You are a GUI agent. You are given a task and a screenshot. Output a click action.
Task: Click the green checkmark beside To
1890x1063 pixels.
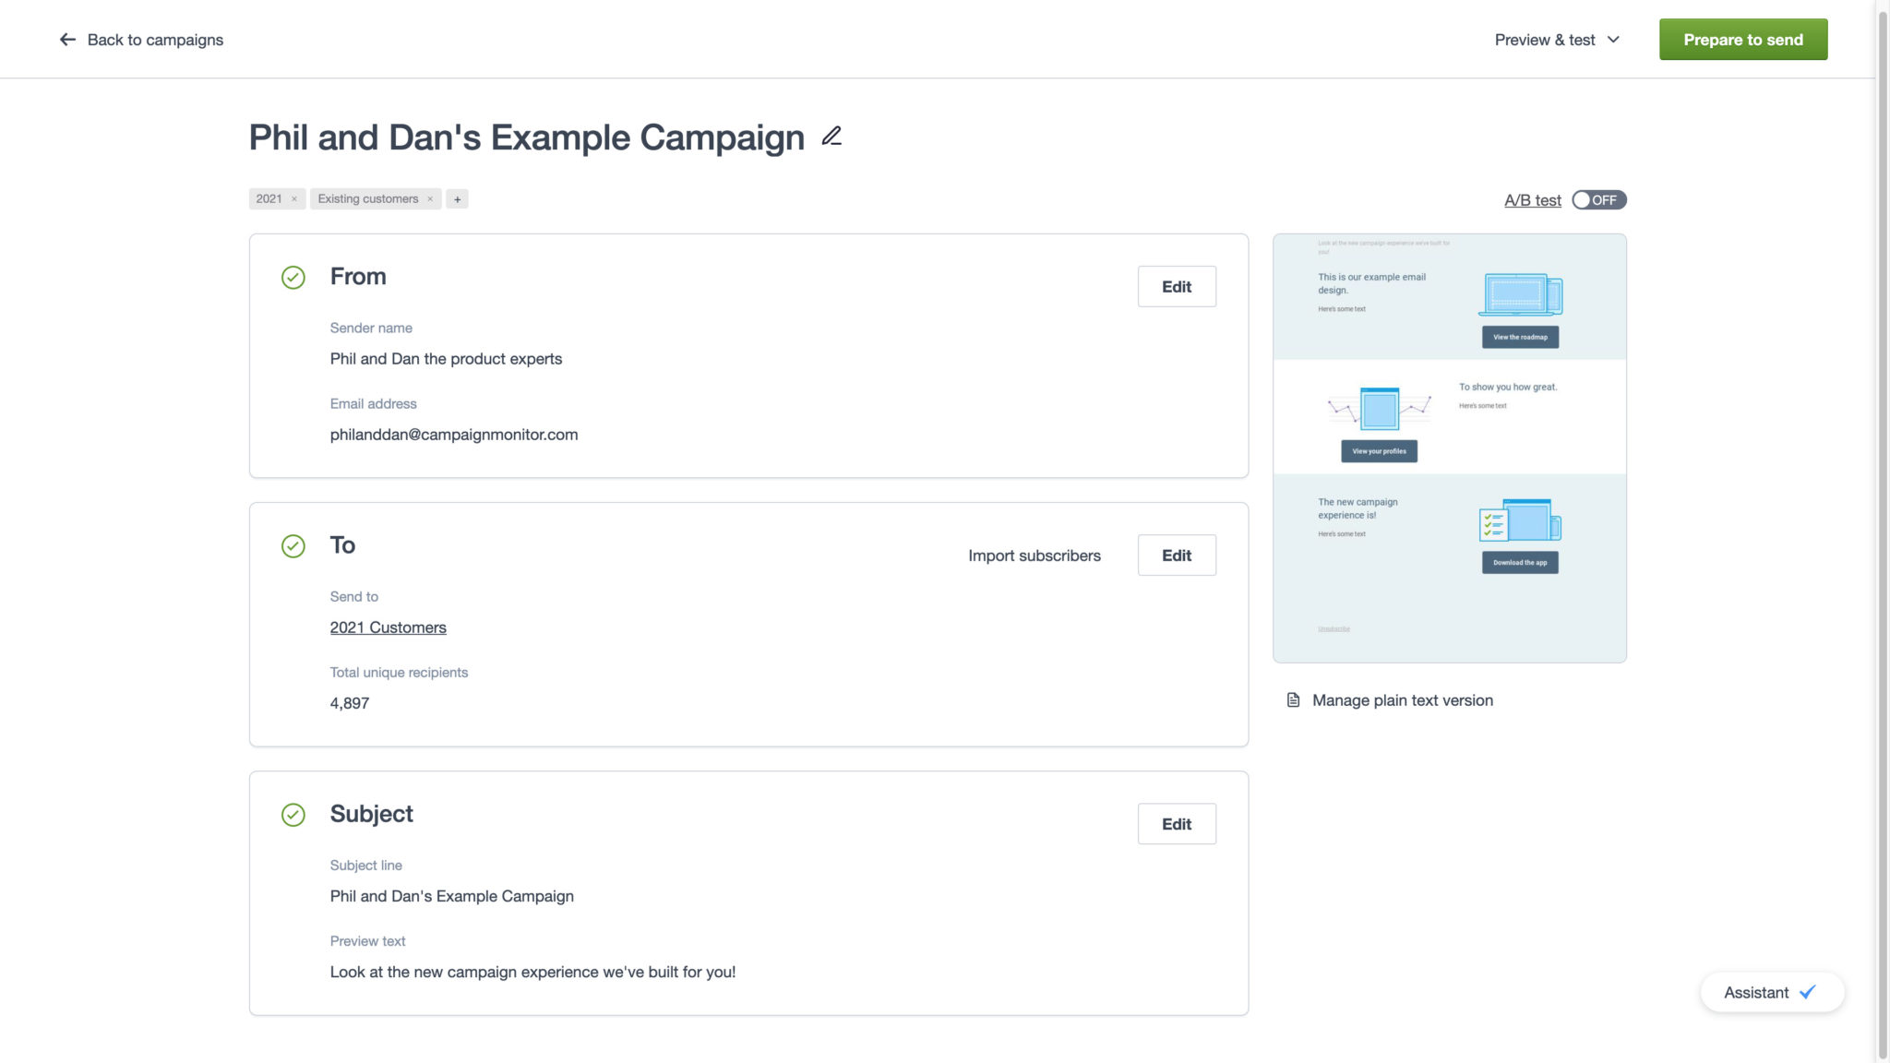click(293, 546)
